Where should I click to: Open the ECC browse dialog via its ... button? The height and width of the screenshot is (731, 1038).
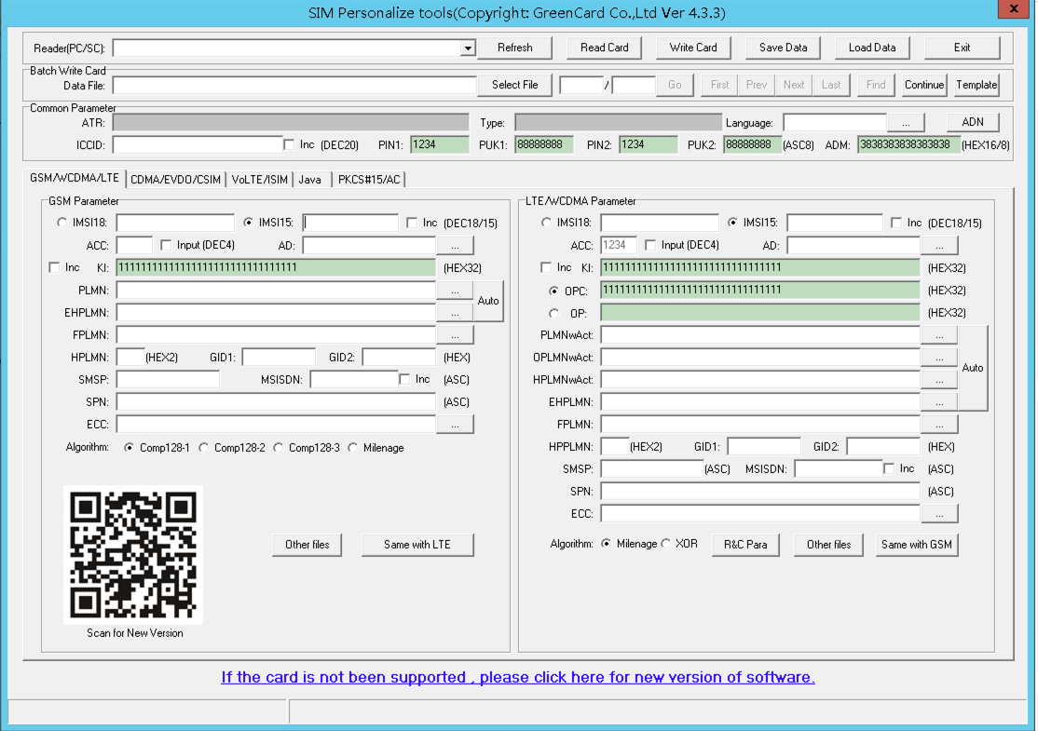tap(455, 424)
